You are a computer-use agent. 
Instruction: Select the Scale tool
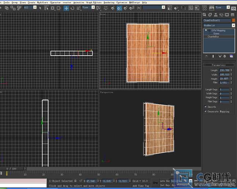pos(79,8)
